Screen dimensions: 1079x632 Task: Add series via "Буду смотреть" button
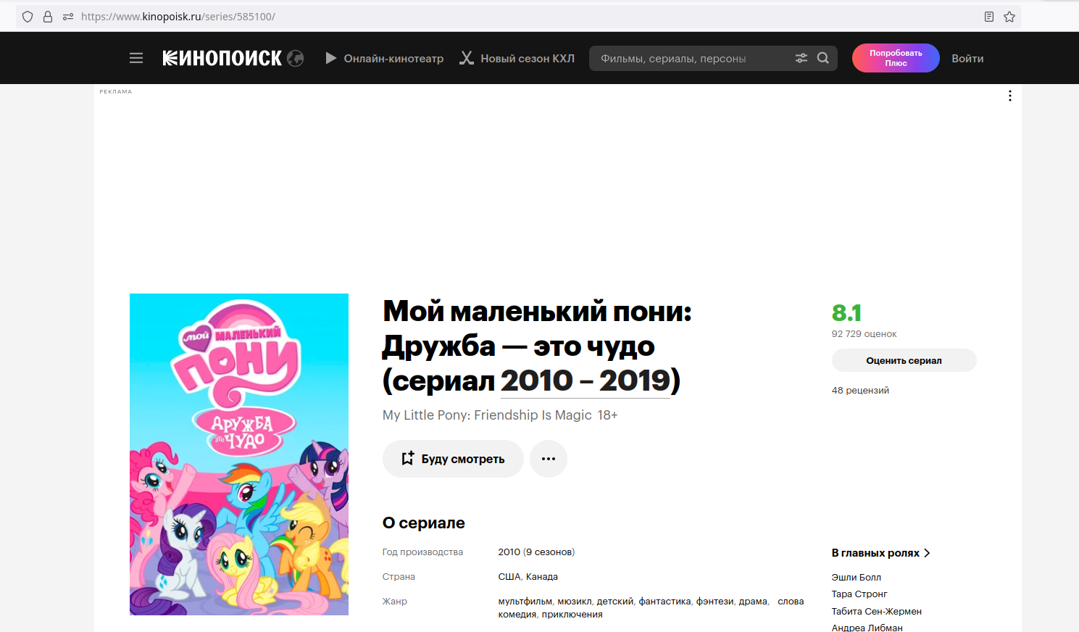tap(453, 459)
